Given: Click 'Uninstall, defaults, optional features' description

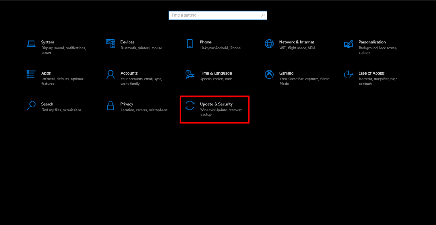Looking at the screenshot, I should pyautogui.click(x=63, y=81).
